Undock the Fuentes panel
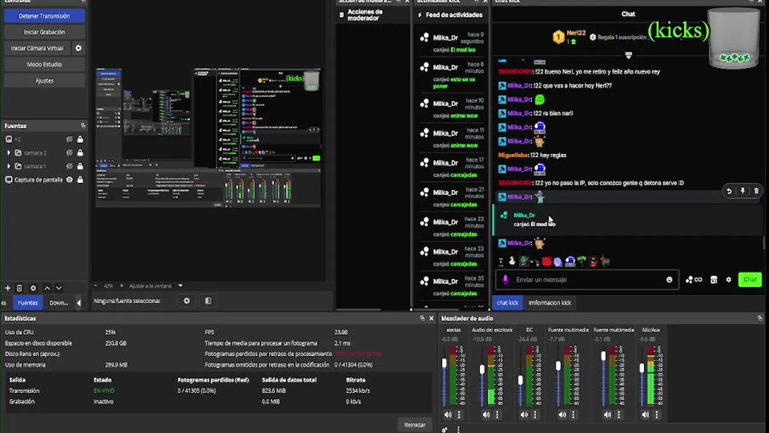 click(x=83, y=126)
